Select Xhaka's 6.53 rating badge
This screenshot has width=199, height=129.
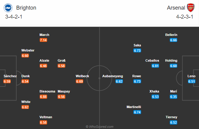point(155,97)
